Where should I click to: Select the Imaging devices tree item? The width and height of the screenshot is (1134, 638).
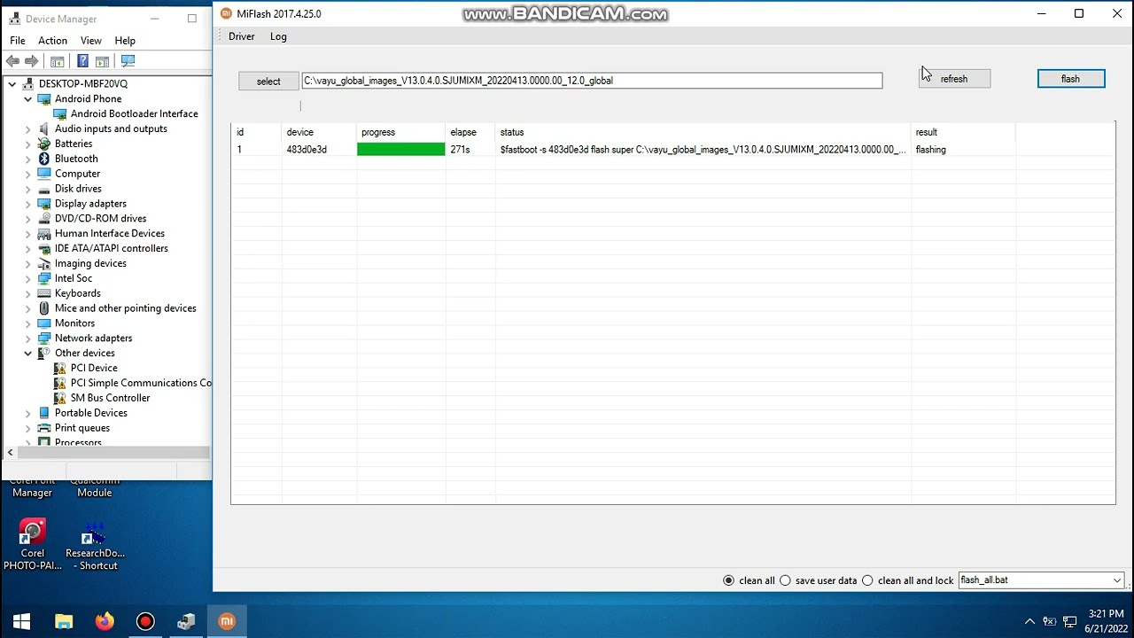(x=90, y=263)
